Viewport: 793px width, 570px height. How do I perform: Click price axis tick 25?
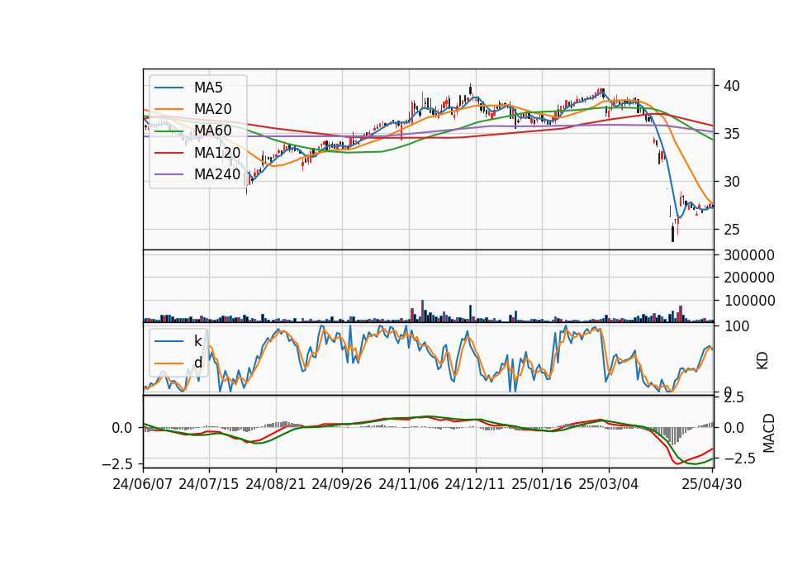(731, 230)
